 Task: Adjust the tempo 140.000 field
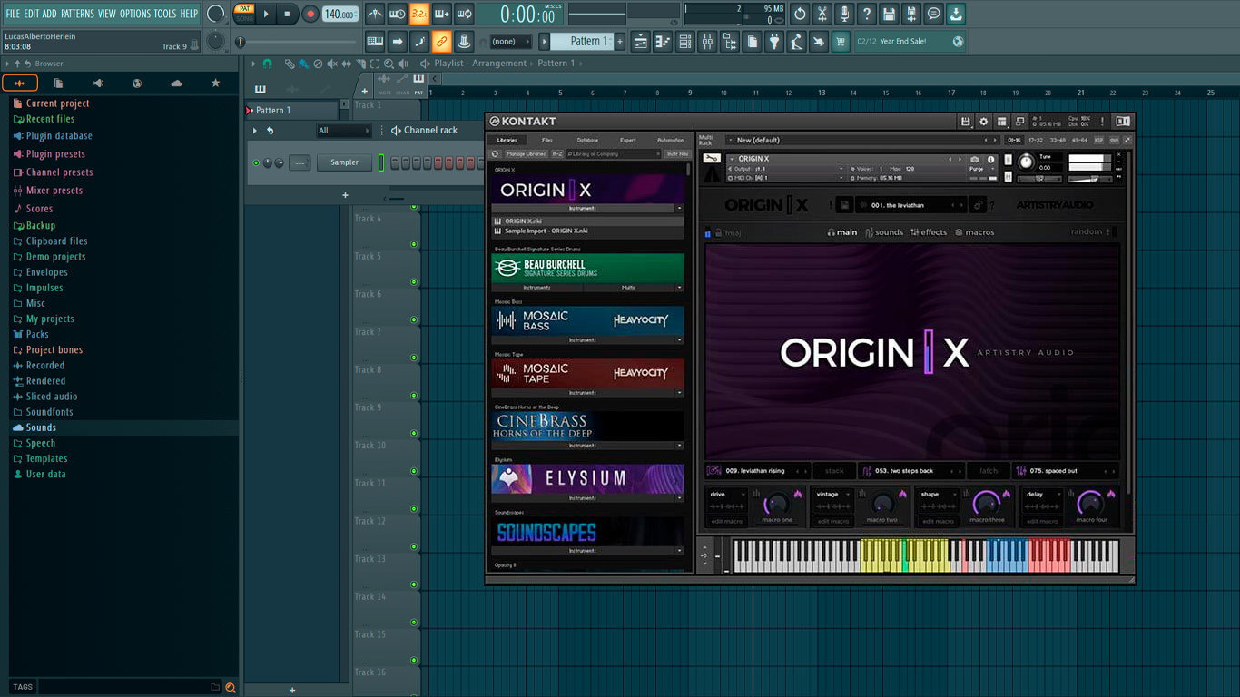point(340,14)
